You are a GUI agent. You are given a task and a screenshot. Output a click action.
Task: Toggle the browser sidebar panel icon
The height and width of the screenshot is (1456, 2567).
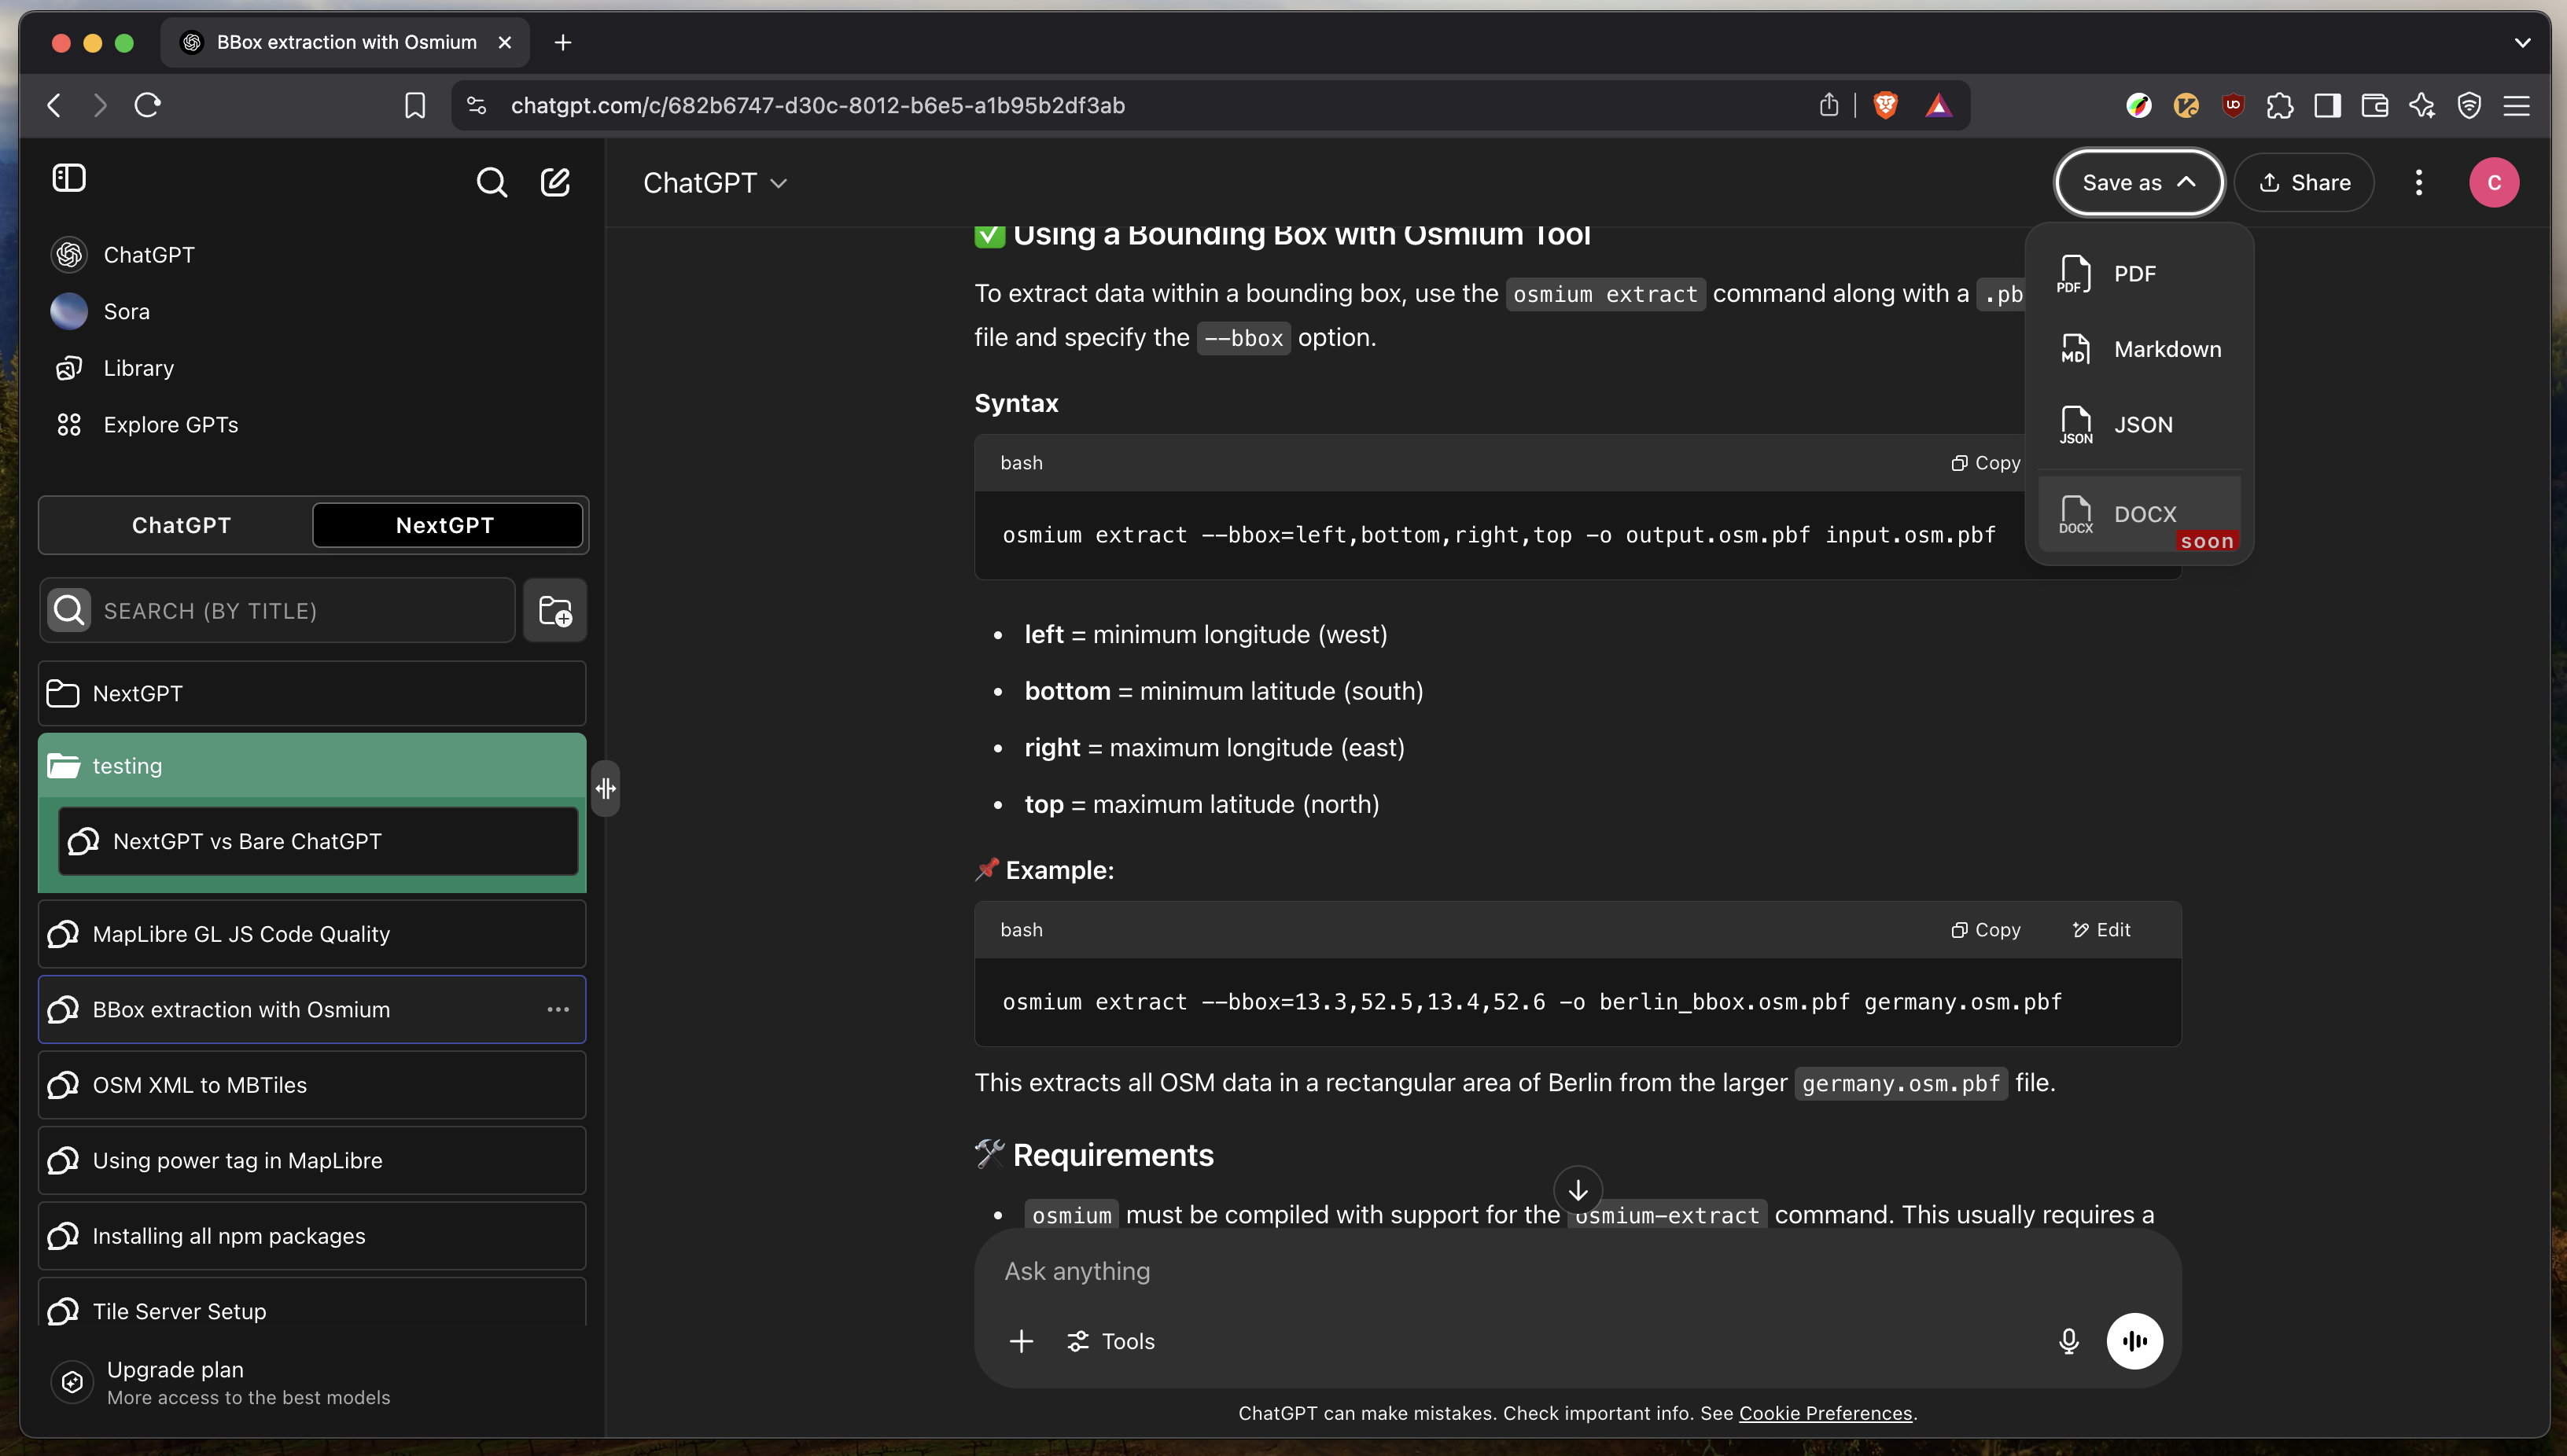[x=2328, y=105]
